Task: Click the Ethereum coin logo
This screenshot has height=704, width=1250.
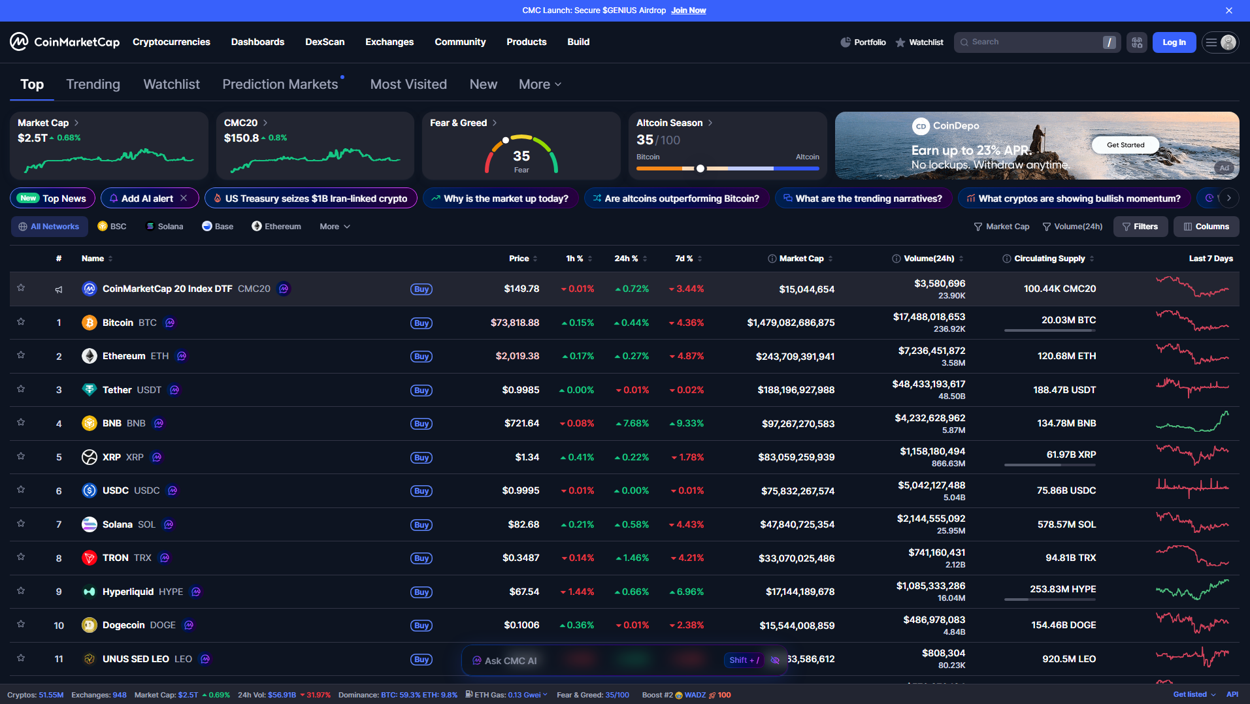Action: [x=90, y=356]
